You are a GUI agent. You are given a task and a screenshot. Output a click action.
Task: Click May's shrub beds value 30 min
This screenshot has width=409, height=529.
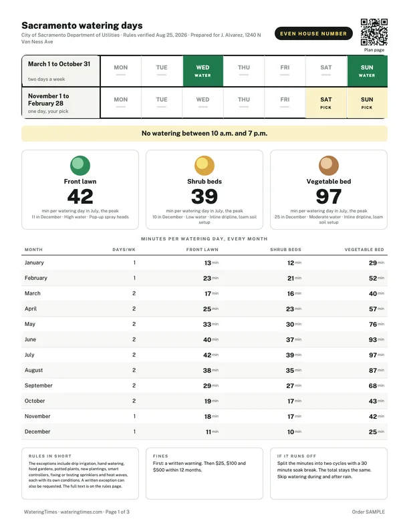click(293, 324)
